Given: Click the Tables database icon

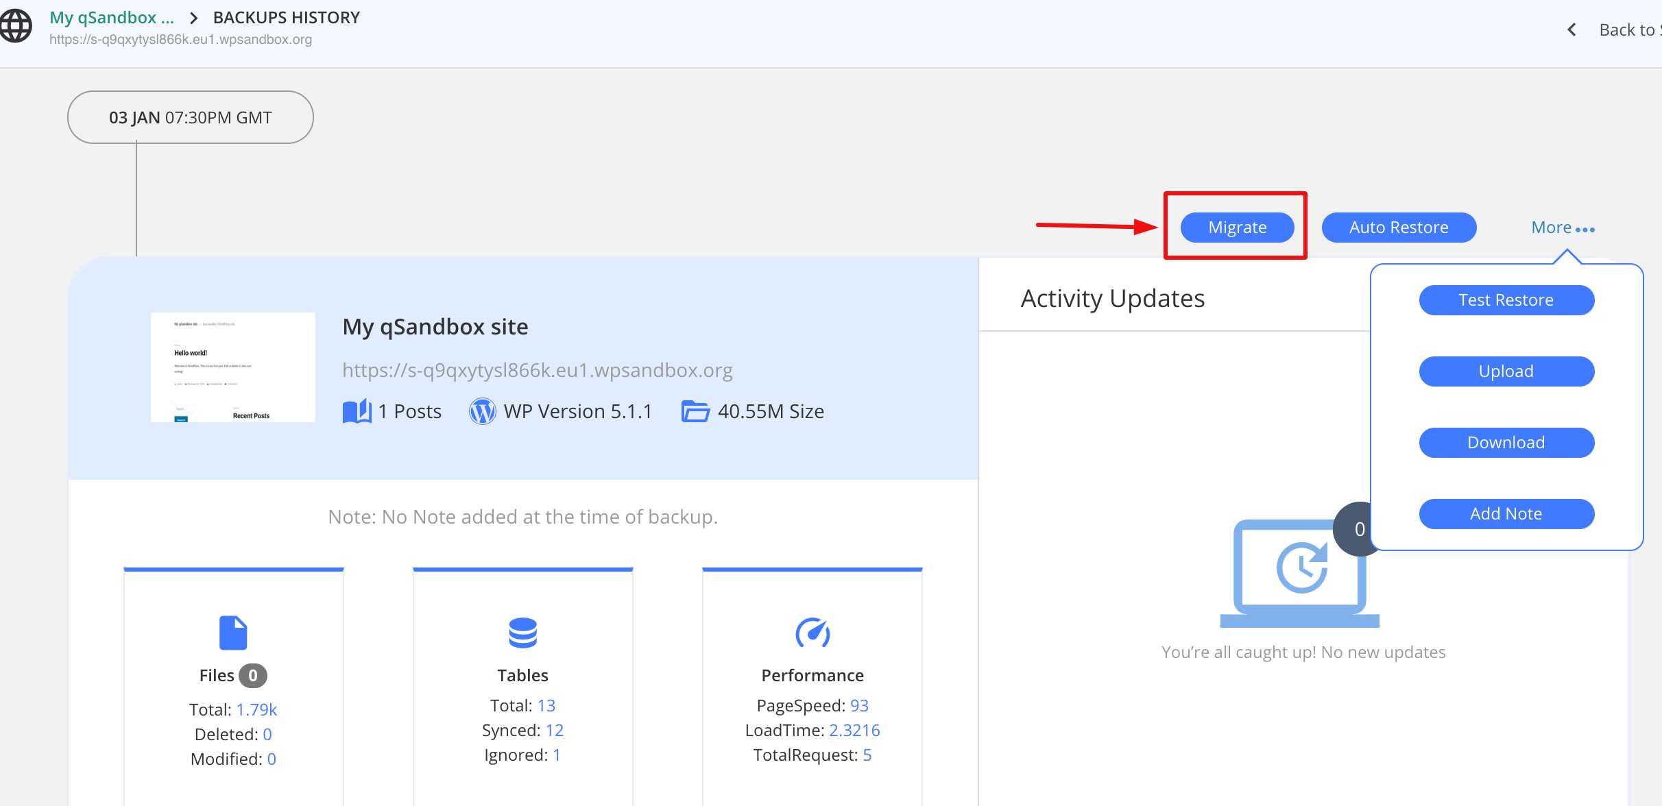Looking at the screenshot, I should point(522,633).
